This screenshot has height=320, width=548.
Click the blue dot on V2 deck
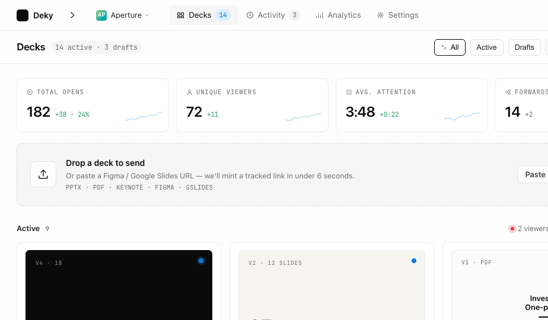point(414,261)
